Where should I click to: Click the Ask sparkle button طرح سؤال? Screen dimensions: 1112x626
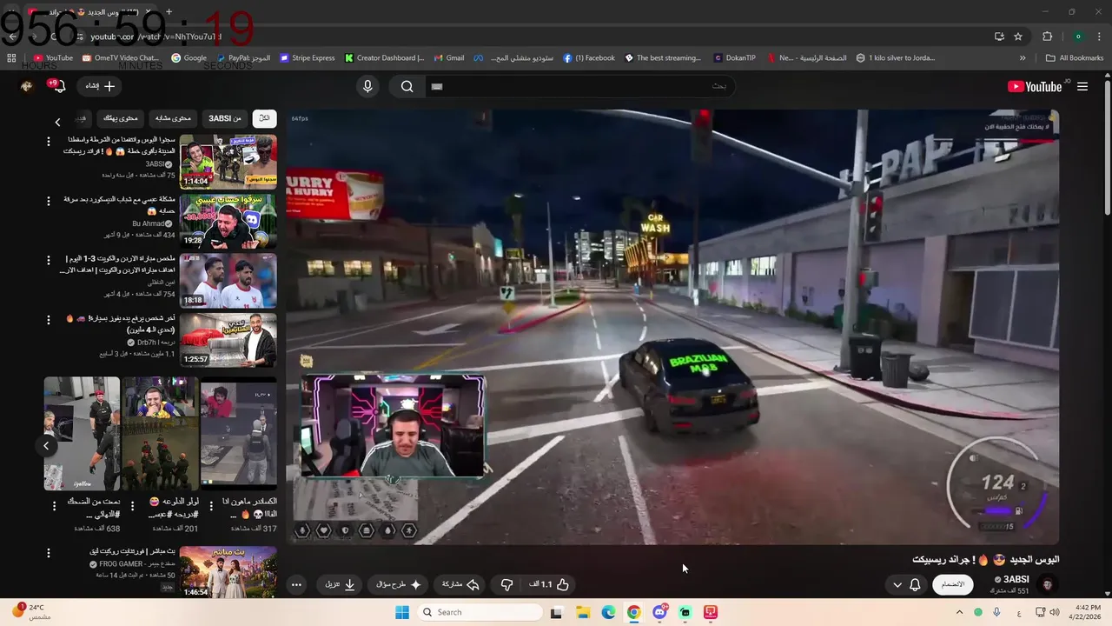click(x=397, y=584)
